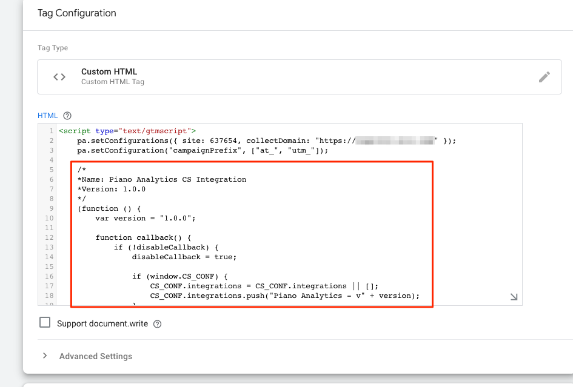Viewport: 573px width, 387px height.
Task: Click the Custom HTML code brackets icon
Action: tap(59, 77)
